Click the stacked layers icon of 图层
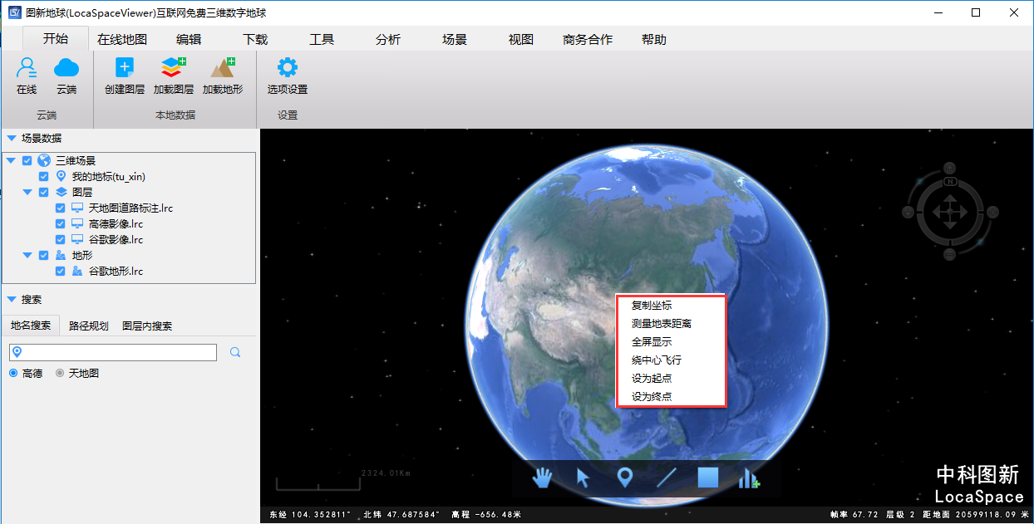The image size is (1034, 524). pyautogui.click(x=61, y=192)
